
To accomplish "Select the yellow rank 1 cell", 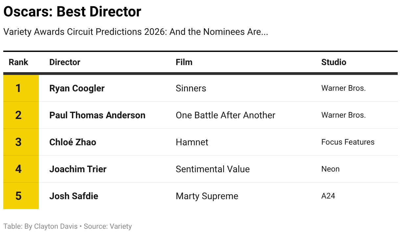I will [x=21, y=88].
